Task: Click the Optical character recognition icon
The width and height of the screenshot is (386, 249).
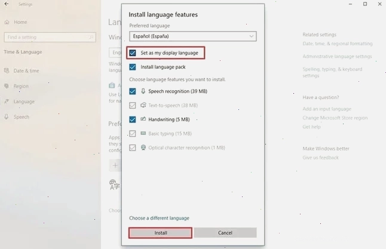Action: [x=143, y=147]
